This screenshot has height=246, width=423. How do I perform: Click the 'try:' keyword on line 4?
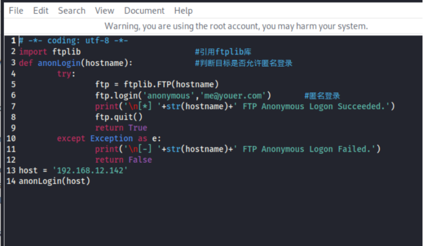click(x=66, y=73)
